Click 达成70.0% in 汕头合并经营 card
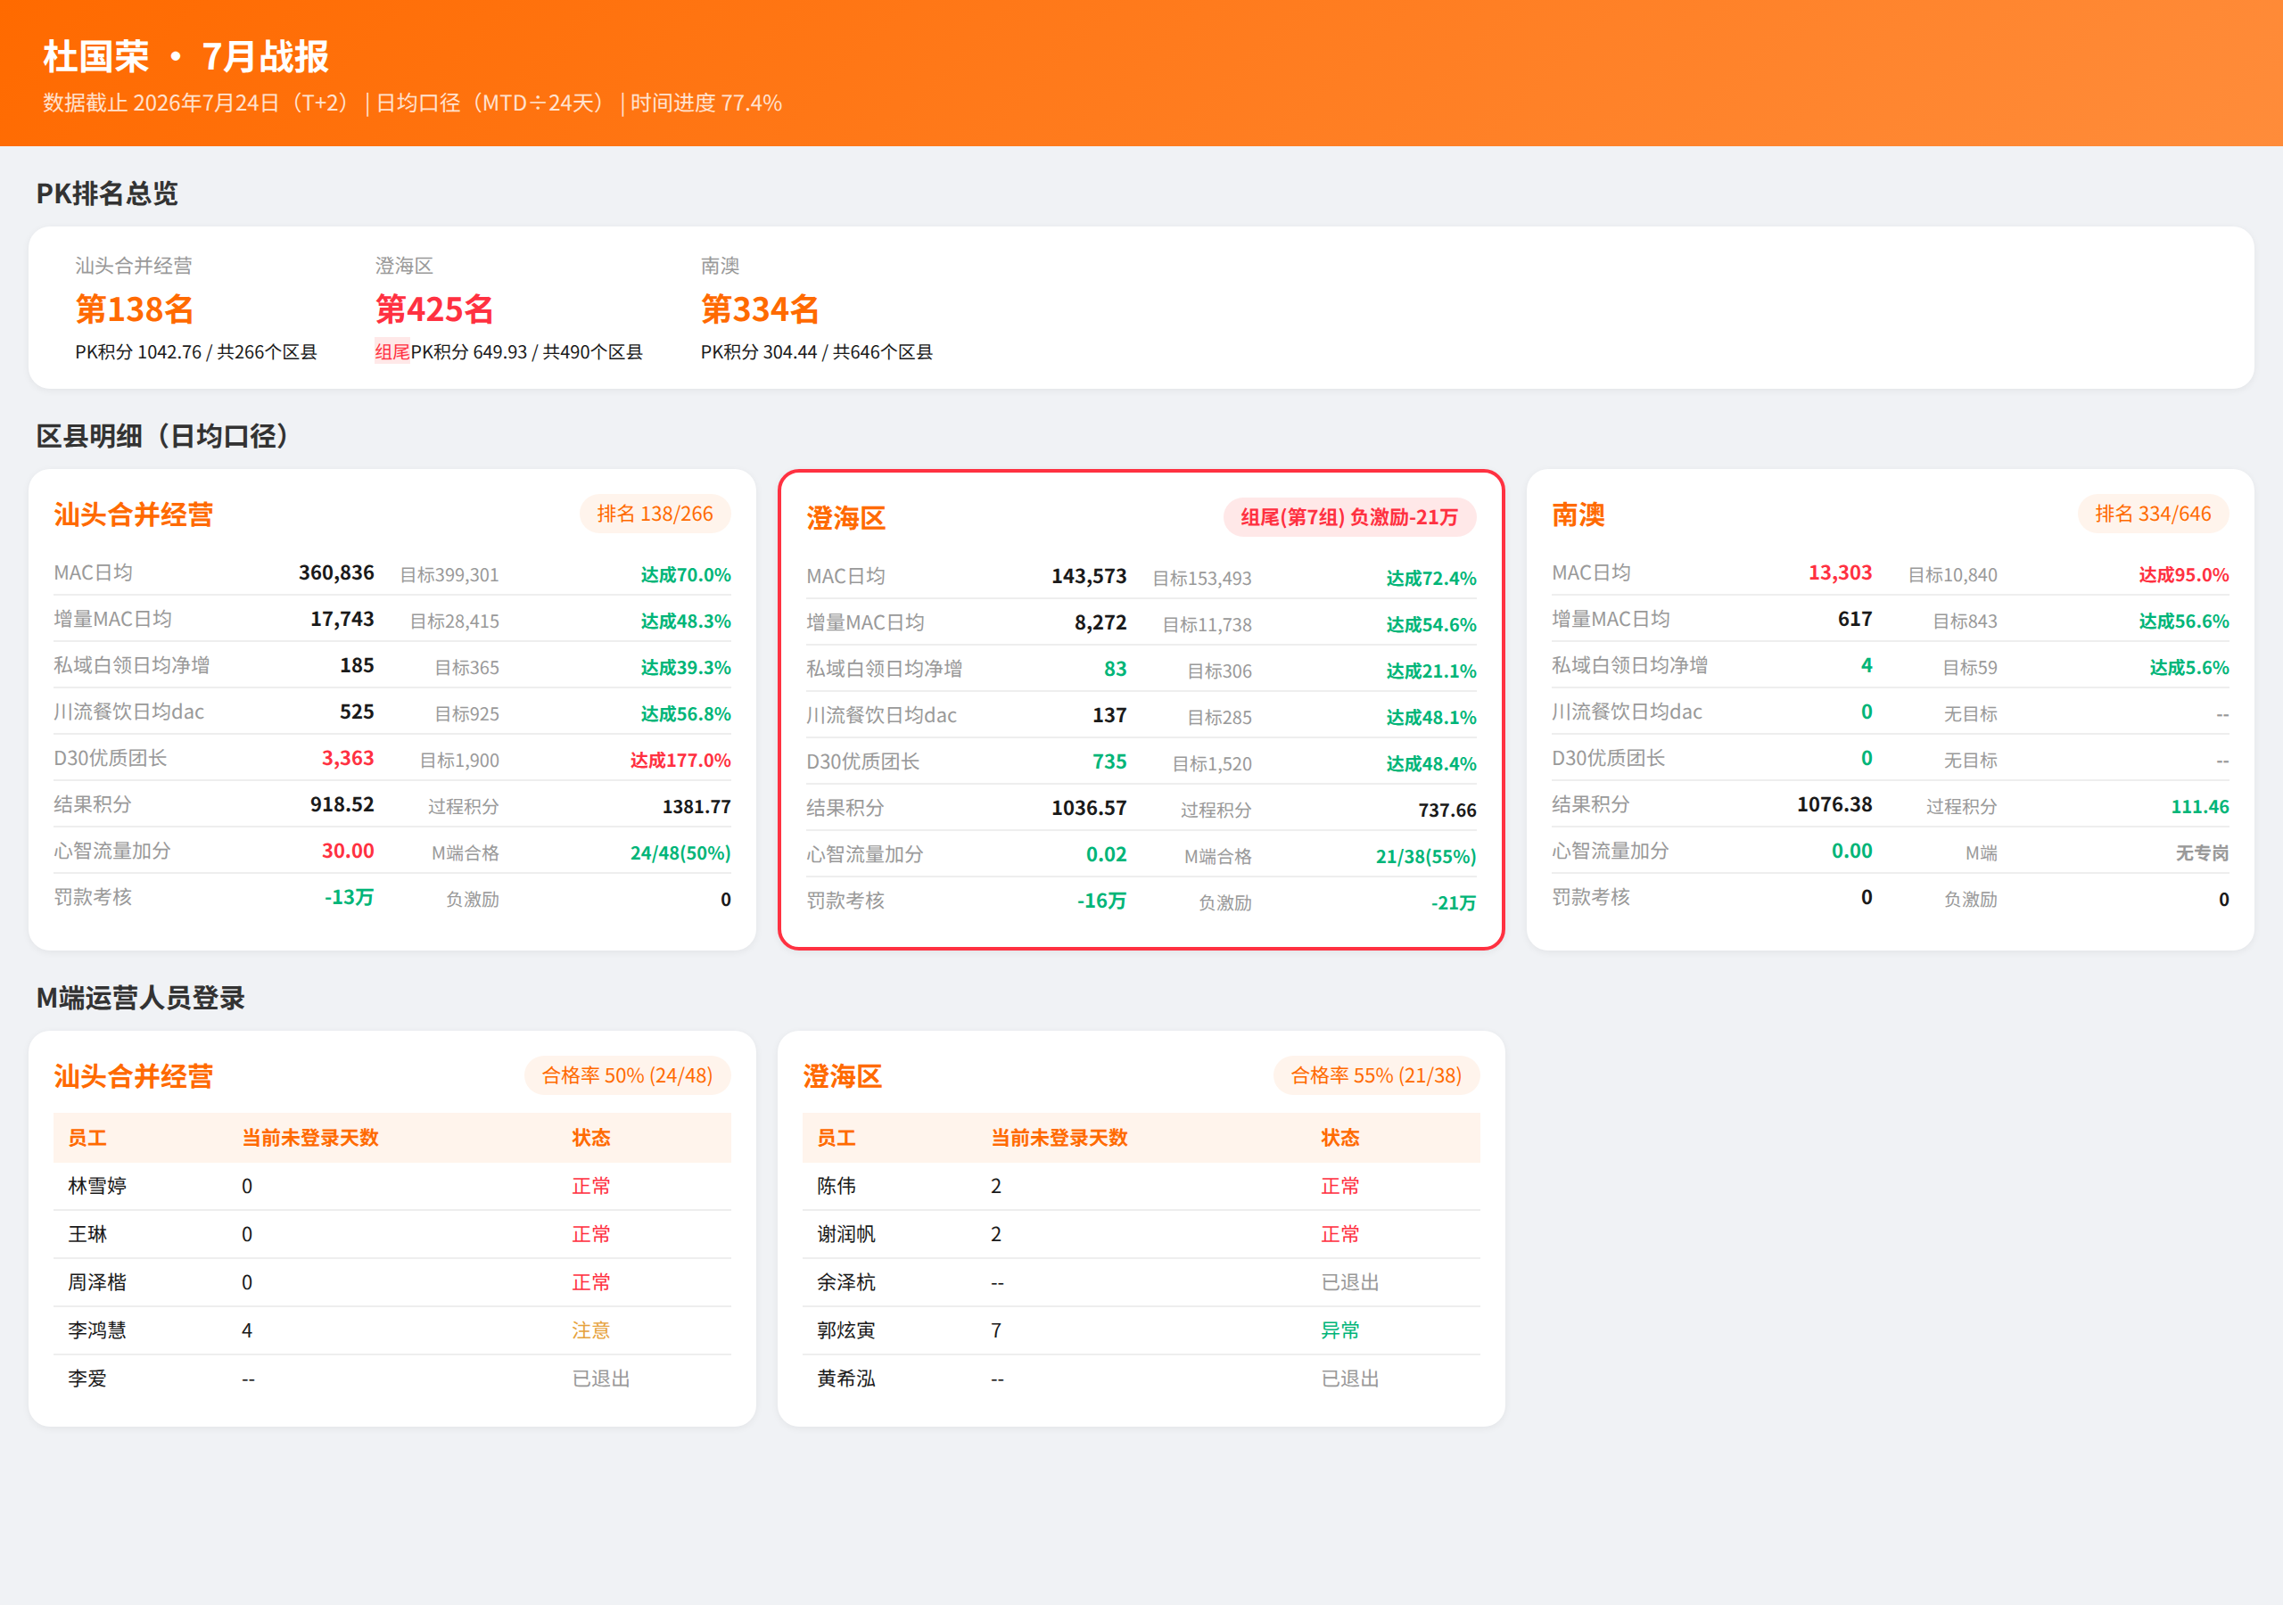Screen dimensions: 2283x1605 (x=685, y=575)
